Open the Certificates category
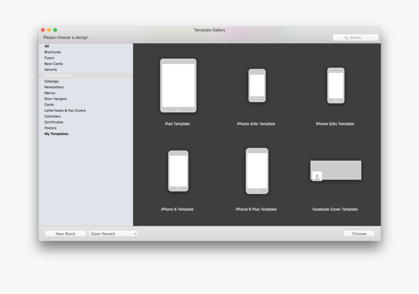The image size is (419, 294). coord(54,122)
